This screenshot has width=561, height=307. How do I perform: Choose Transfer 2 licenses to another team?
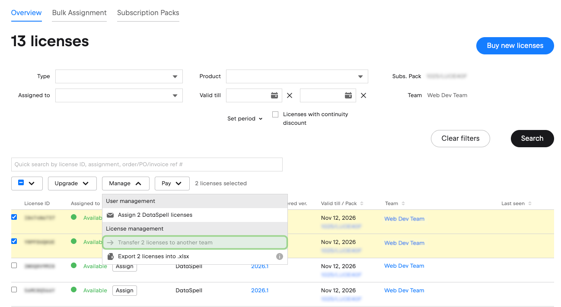(x=195, y=242)
